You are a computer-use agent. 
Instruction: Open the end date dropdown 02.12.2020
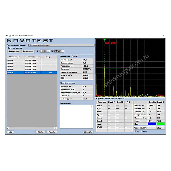click(63, 51)
